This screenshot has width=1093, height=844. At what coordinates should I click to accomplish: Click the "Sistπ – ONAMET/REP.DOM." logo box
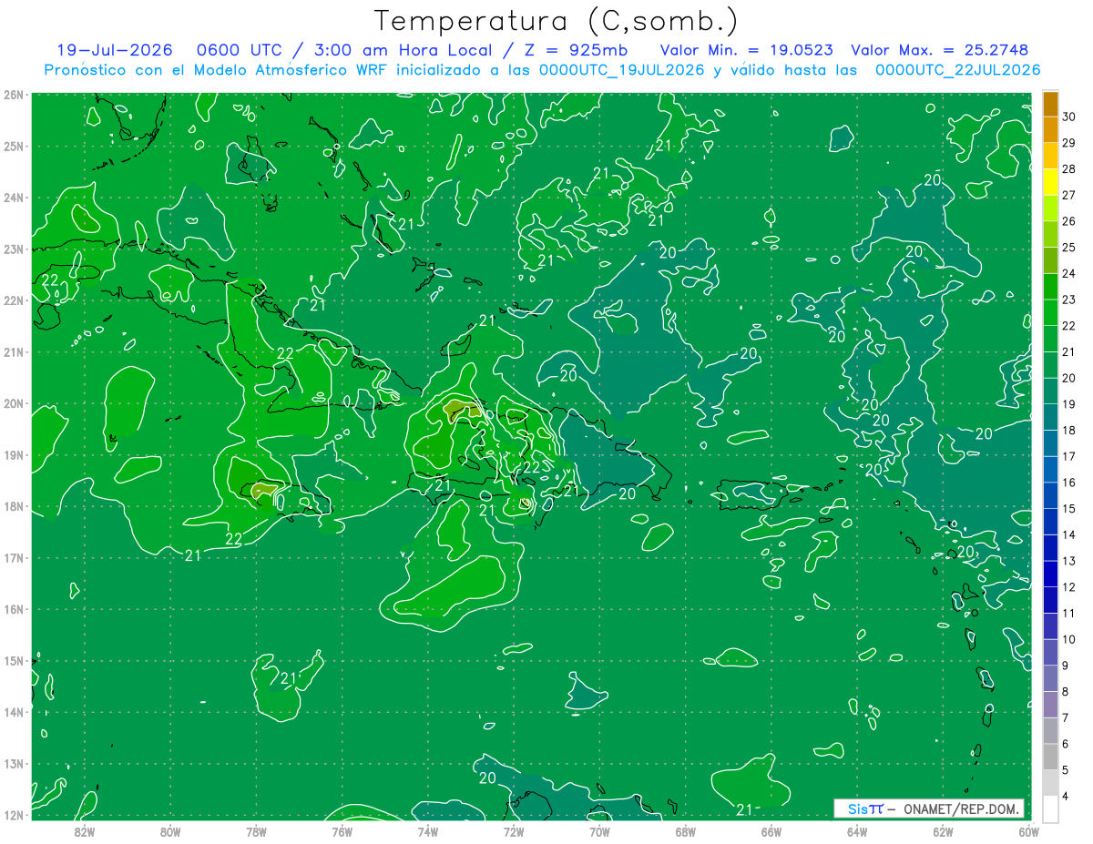[929, 808]
